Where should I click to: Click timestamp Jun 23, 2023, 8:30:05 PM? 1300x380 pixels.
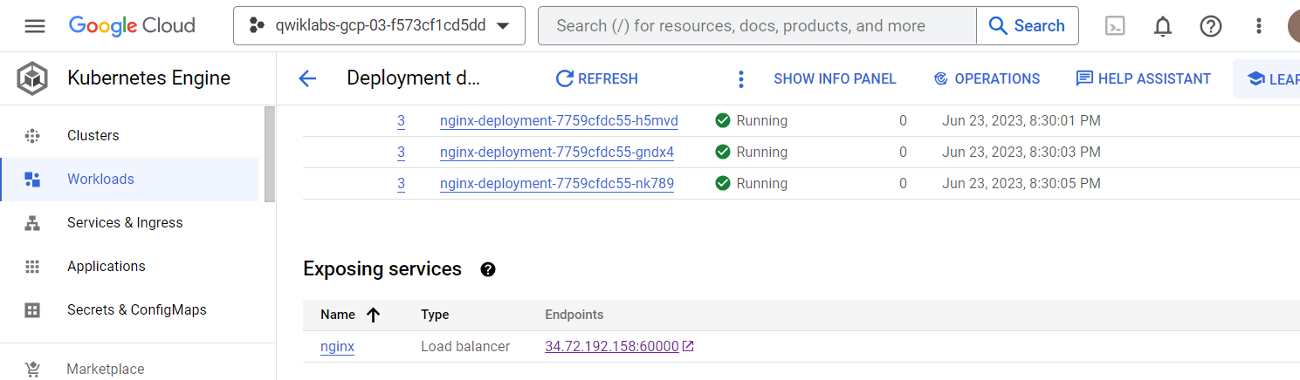[x=1021, y=183]
